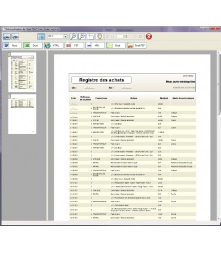The height and width of the screenshot is (253, 221).
Task: Go to the previous page arrow
Action: tap(112, 36)
